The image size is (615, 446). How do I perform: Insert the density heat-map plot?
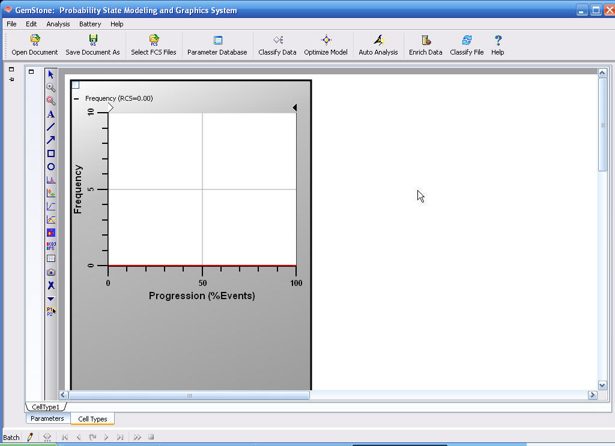(x=50, y=233)
